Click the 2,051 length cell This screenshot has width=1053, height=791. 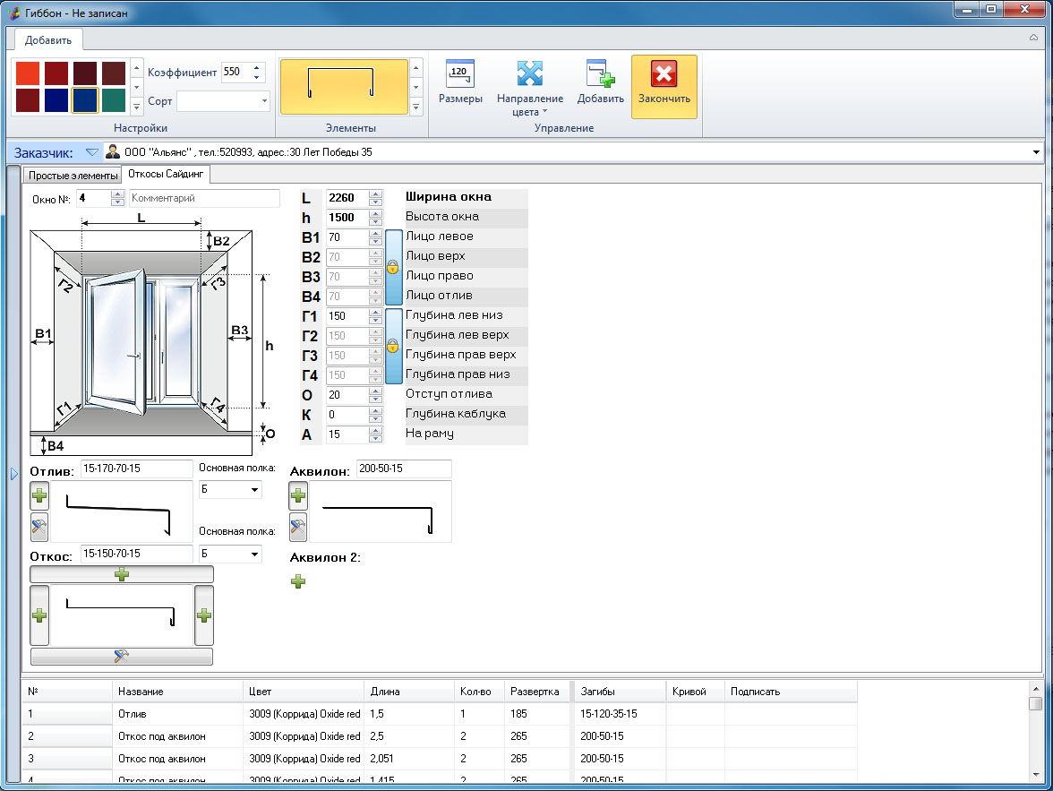(409, 759)
